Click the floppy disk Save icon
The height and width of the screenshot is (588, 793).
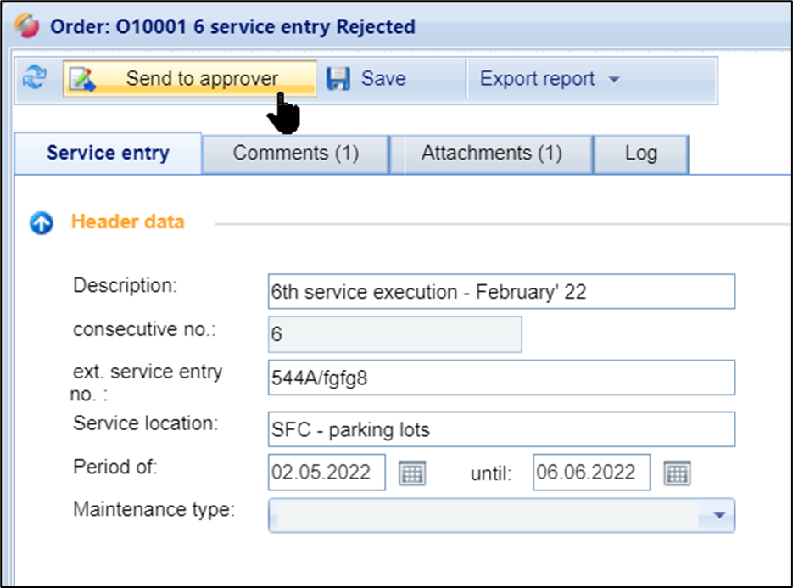[339, 79]
